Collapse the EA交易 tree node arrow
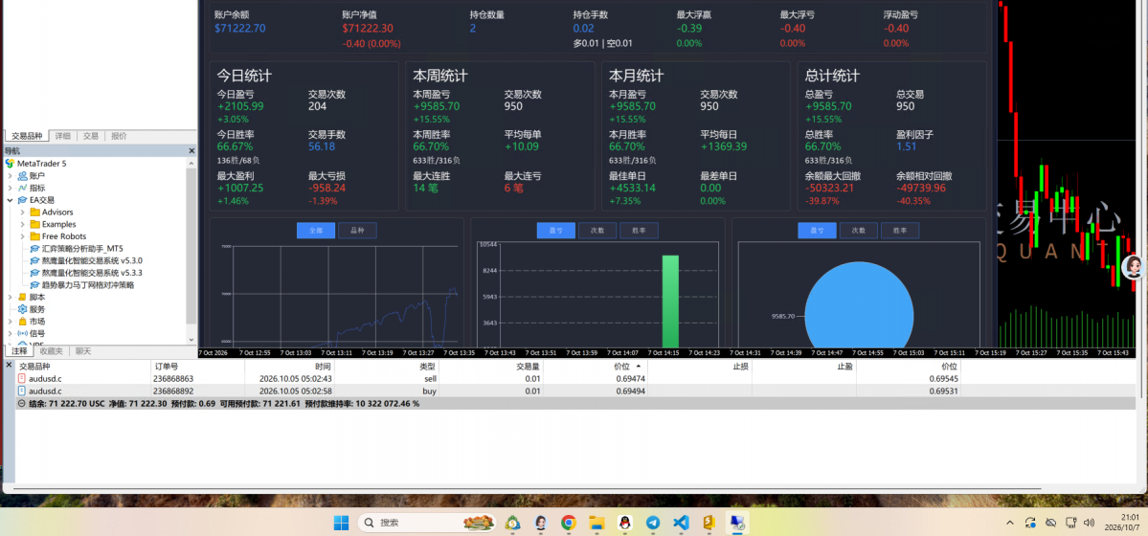 (11, 200)
